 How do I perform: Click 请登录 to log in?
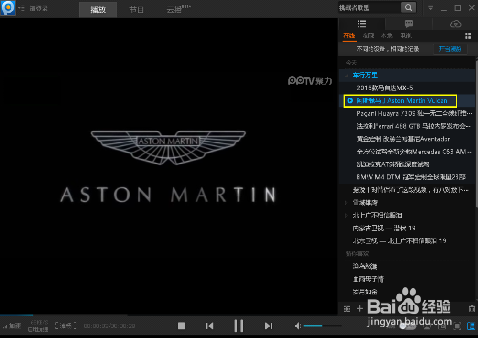tap(39, 9)
